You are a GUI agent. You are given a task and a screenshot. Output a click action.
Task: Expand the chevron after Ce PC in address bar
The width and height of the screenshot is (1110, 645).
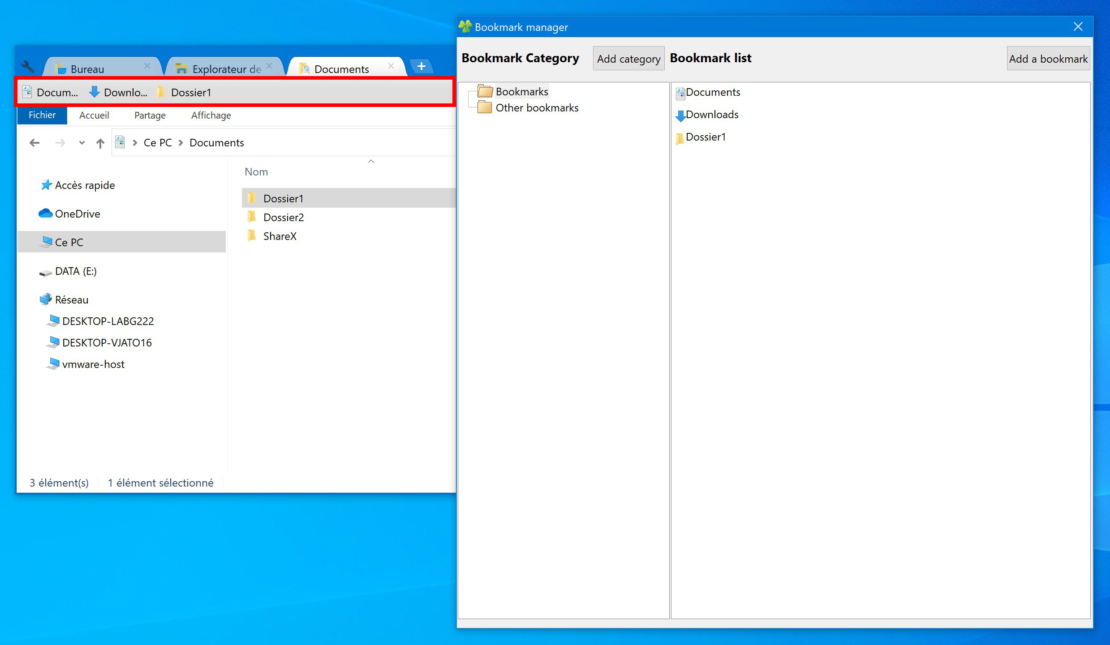(x=181, y=143)
